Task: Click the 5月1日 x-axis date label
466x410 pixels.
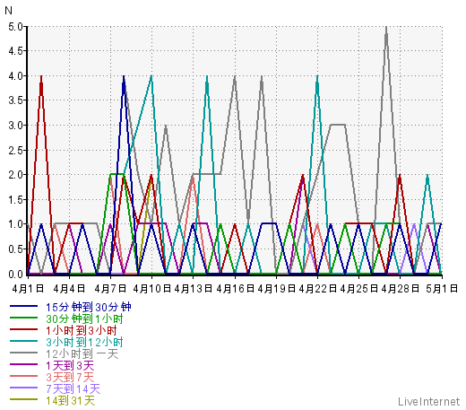Action: pyautogui.click(x=442, y=289)
